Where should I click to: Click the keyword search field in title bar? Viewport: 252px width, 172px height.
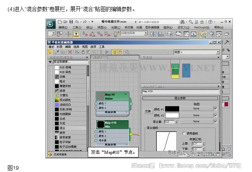pyautogui.click(x=158, y=22)
